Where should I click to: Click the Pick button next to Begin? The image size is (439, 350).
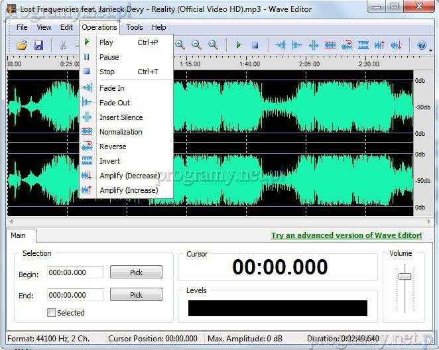click(136, 272)
